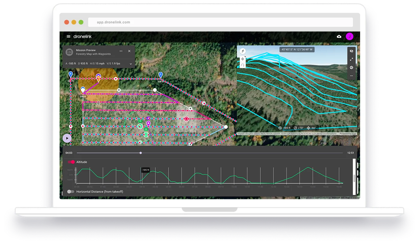
Task: Open the Esri link
Action: click(354, 134)
